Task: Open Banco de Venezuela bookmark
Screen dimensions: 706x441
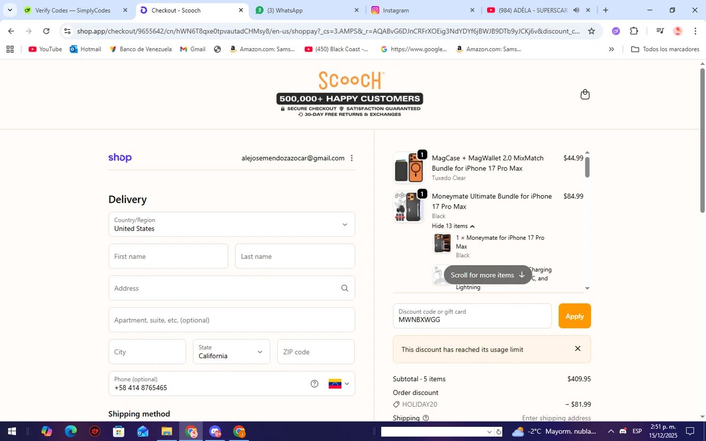Action: pyautogui.click(x=140, y=49)
